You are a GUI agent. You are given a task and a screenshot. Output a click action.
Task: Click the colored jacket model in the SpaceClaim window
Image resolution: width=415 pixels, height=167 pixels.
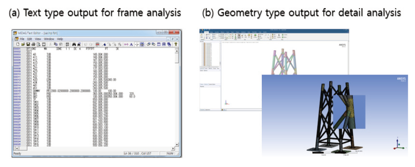click(284, 62)
